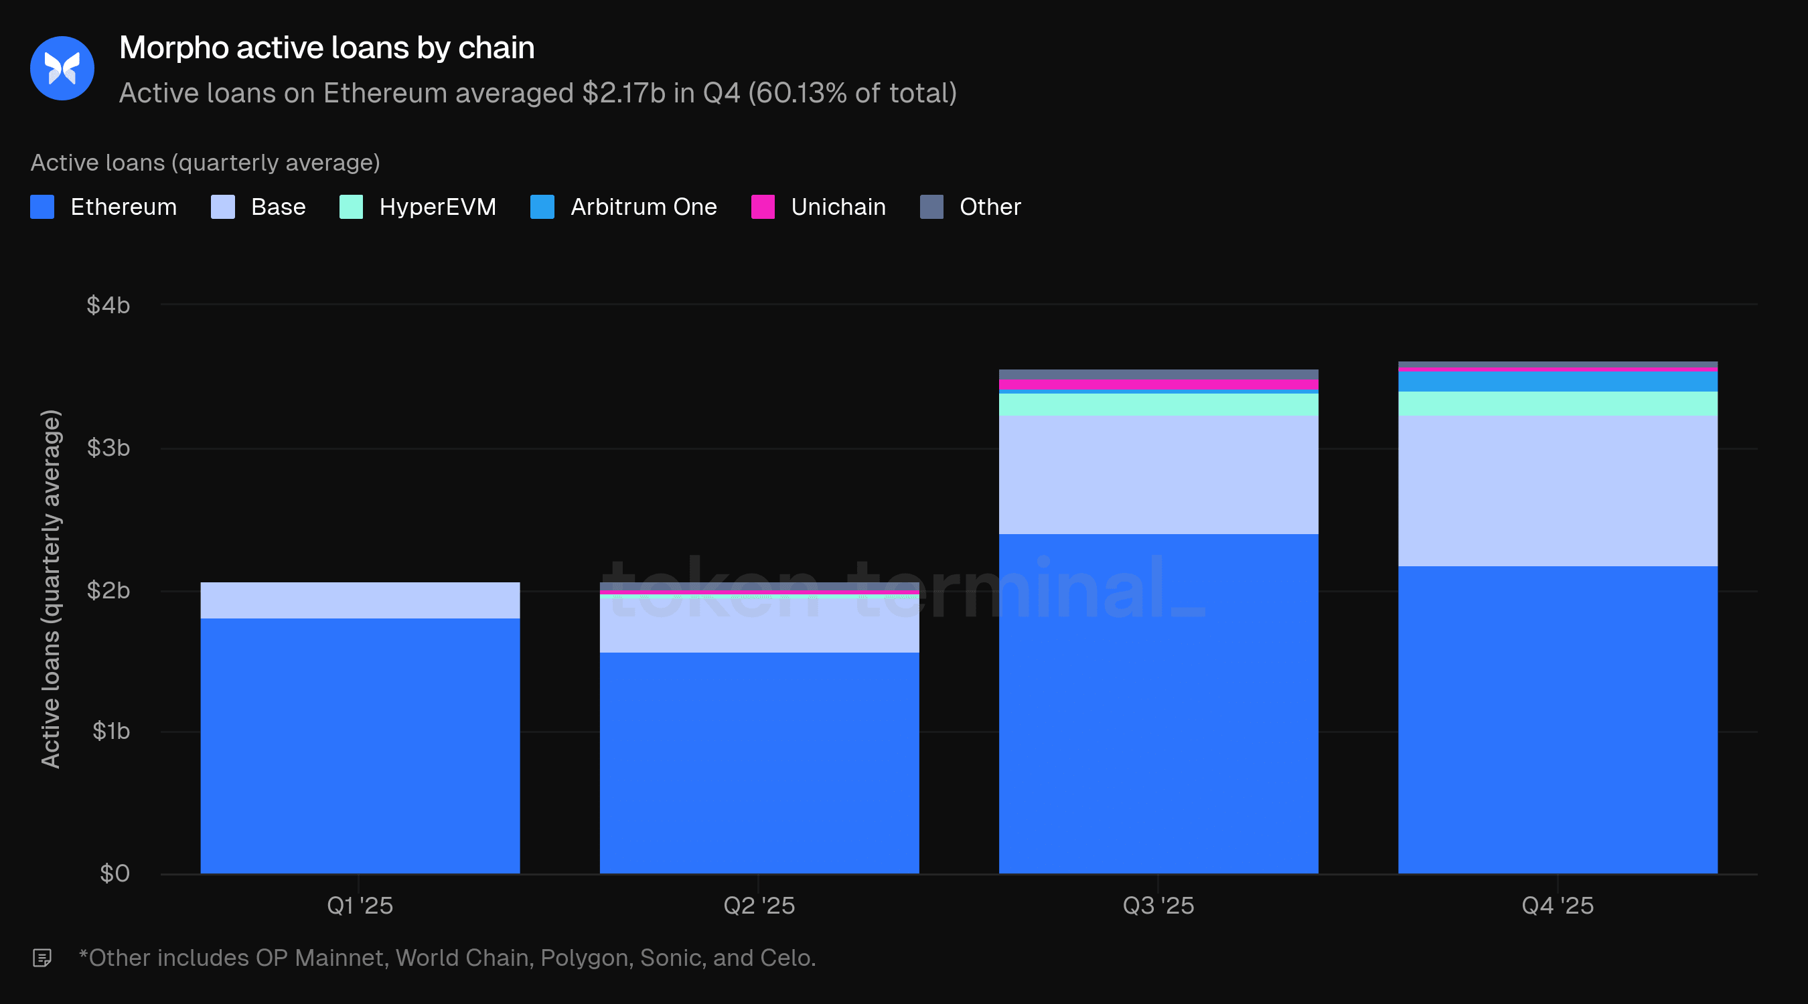This screenshot has height=1004, width=1808.
Task: Click the footnote note icon
Action: 42,958
